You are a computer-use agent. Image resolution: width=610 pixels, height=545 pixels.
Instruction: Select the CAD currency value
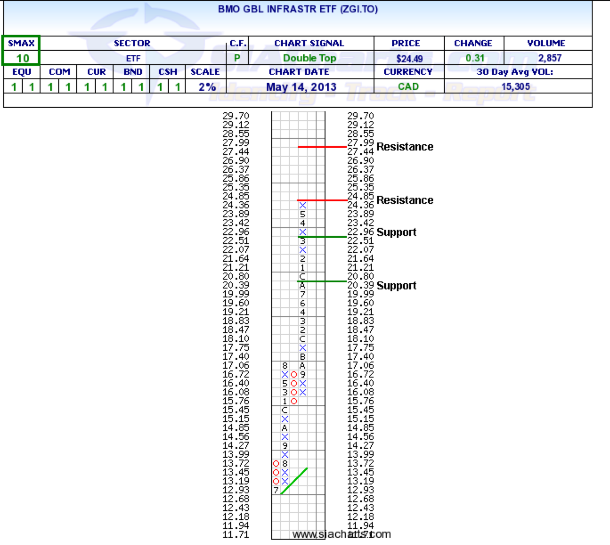[408, 87]
